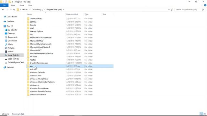This screenshot has width=207, height=116.
Task: Select the Realtek folder icon
Action: click(28, 60)
